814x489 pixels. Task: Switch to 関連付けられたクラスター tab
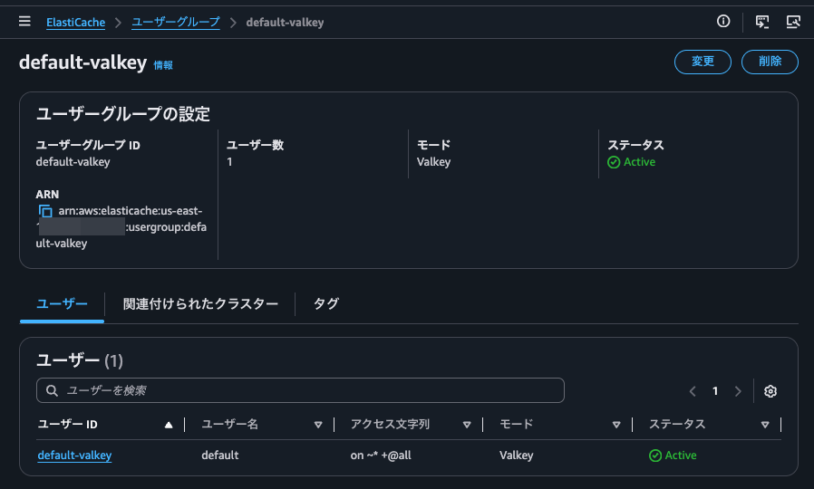pyautogui.click(x=200, y=304)
